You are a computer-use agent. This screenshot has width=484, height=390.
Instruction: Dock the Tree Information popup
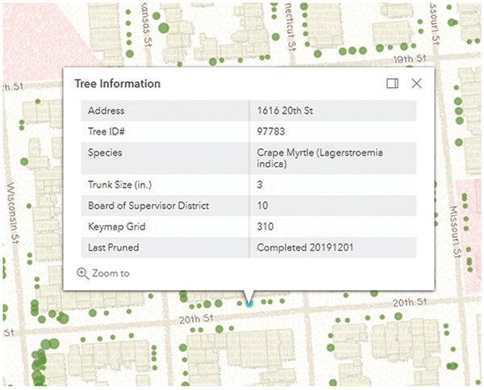coord(392,83)
